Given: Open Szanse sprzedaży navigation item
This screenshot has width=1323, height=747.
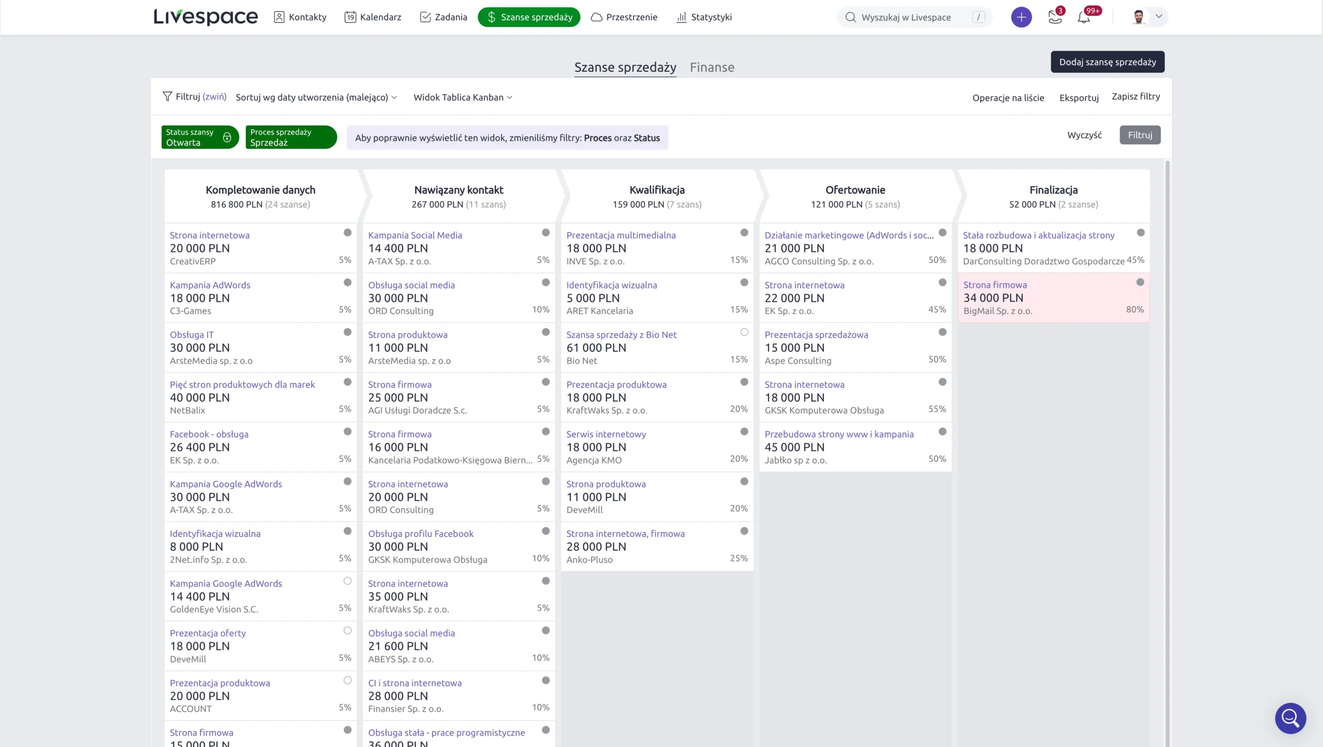Looking at the screenshot, I should [x=529, y=17].
